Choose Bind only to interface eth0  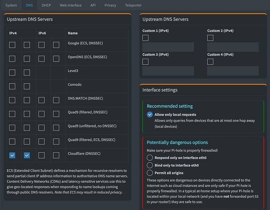coord(150,165)
